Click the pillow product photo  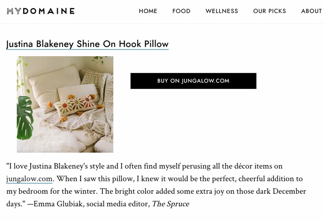[65, 104]
